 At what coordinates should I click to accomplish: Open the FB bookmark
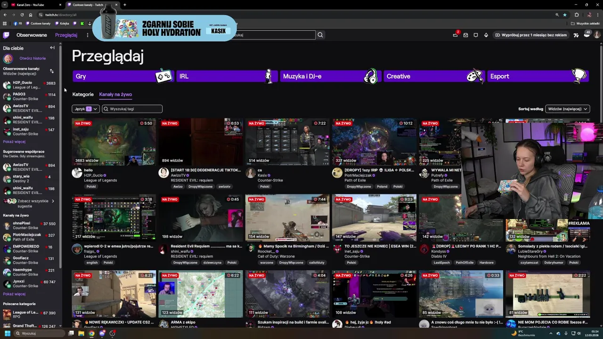pyautogui.click(x=18, y=24)
